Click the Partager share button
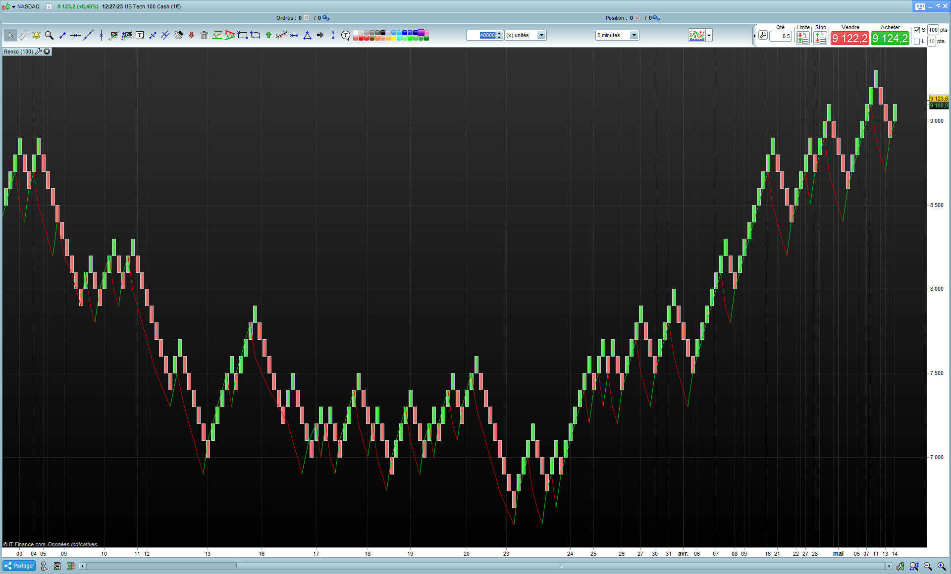The width and height of the screenshot is (951, 574). pyautogui.click(x=19, y=566)
